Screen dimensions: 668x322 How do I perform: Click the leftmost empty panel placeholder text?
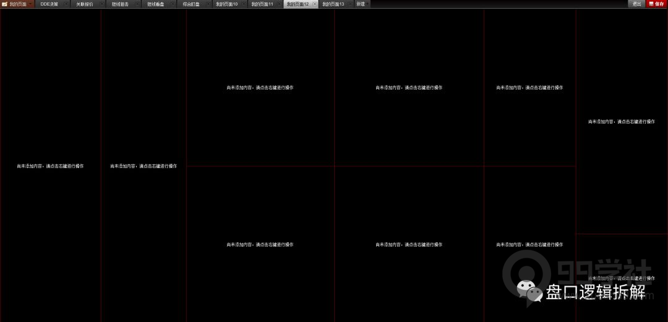point(50,166)
